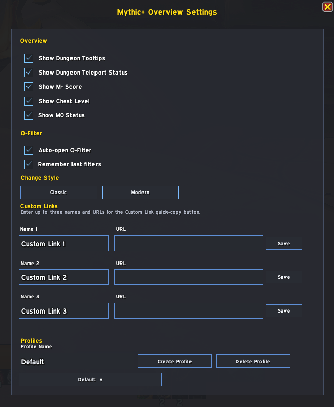Viewport: 334px width, 407px height.
Task: Click the Profiles heading
Action: pyautogui.click(x=31, y=340)
